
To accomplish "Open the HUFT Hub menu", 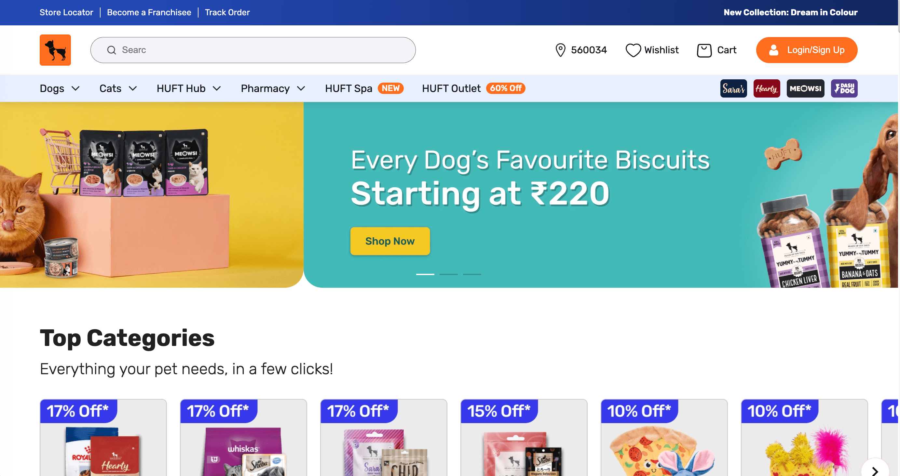I will [x=189, y=88].
